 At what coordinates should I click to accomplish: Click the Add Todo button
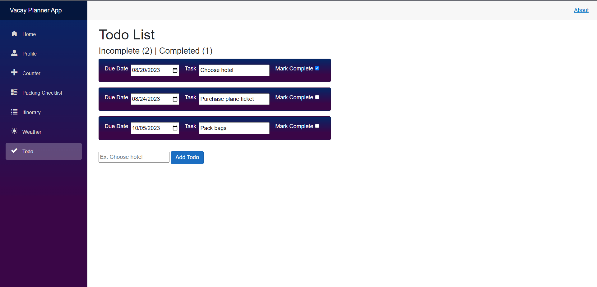(187, 157)
